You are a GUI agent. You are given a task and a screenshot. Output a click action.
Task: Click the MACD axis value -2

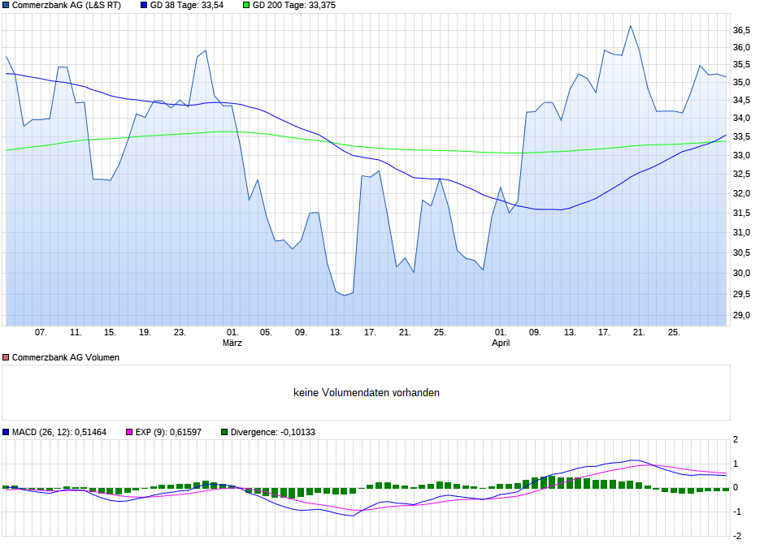[x=736, y=536]
